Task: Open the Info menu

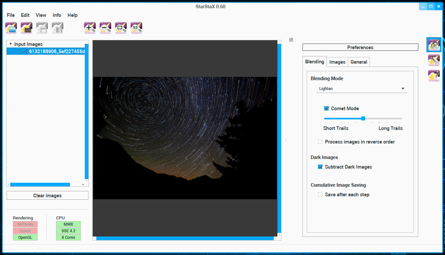Action: (57, 15)
